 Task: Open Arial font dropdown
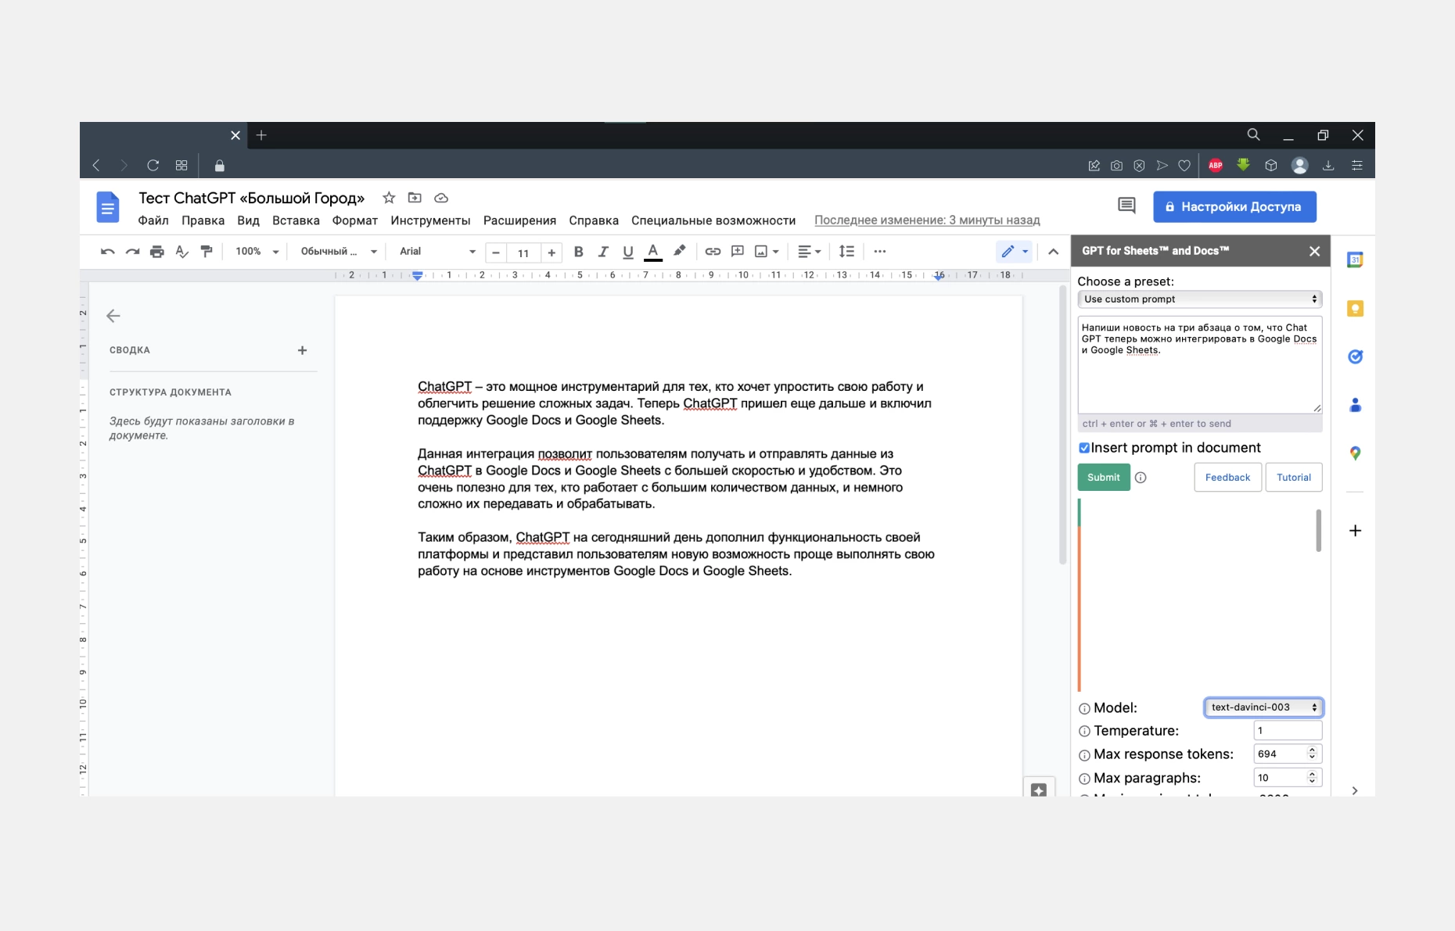(437, 252)
